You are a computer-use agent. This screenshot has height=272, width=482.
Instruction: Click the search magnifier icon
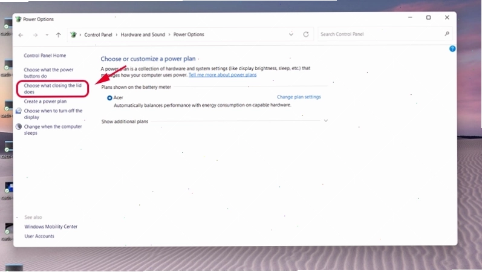pyautogui.click(x=447, y=34)
